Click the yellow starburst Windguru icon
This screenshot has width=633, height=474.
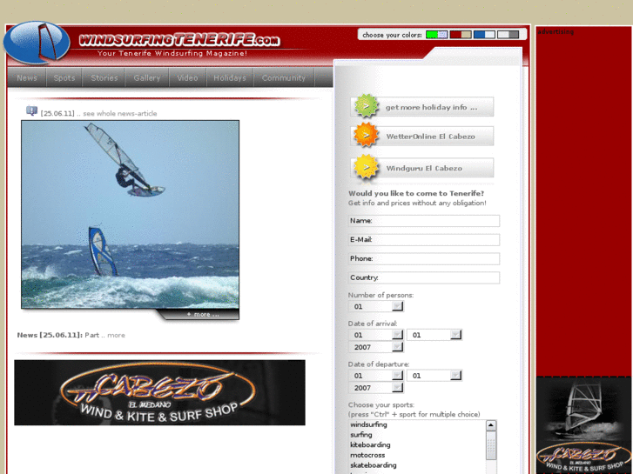(x=367, y=168)
